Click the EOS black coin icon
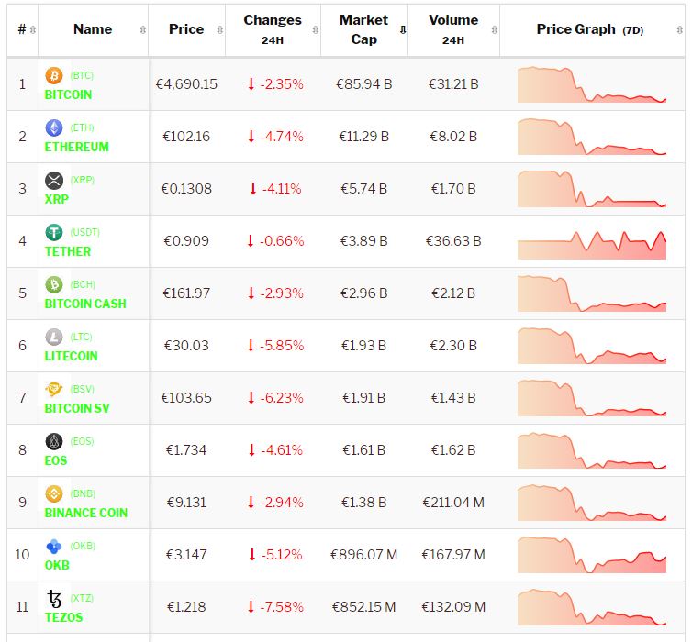The height and width of the screenshot is (642, 692). pos(54,441)
